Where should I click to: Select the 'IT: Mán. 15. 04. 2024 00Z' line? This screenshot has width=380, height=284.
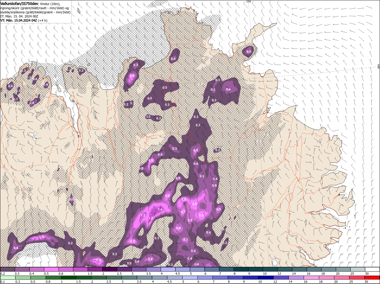(19, 16)
